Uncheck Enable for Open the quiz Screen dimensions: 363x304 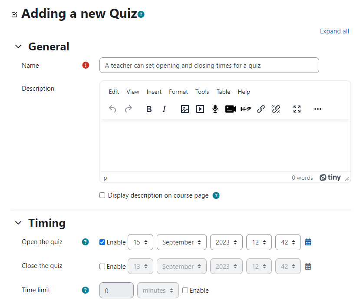click(102, 242)
